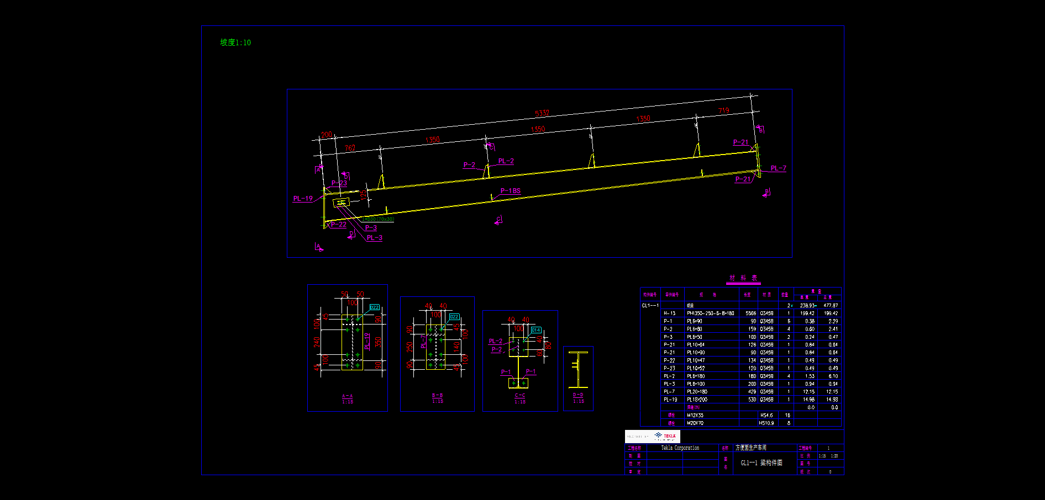Click the A-A section view title
Image resolution: width=1045 pixels, height=500 pixels.
point(347,399)
